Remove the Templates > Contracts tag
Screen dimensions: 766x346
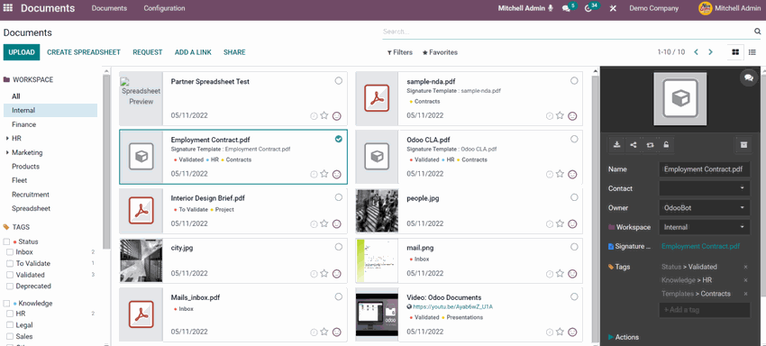pos(745,294)
